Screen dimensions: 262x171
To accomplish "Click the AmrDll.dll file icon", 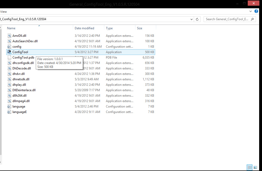I will click(9, 36).
